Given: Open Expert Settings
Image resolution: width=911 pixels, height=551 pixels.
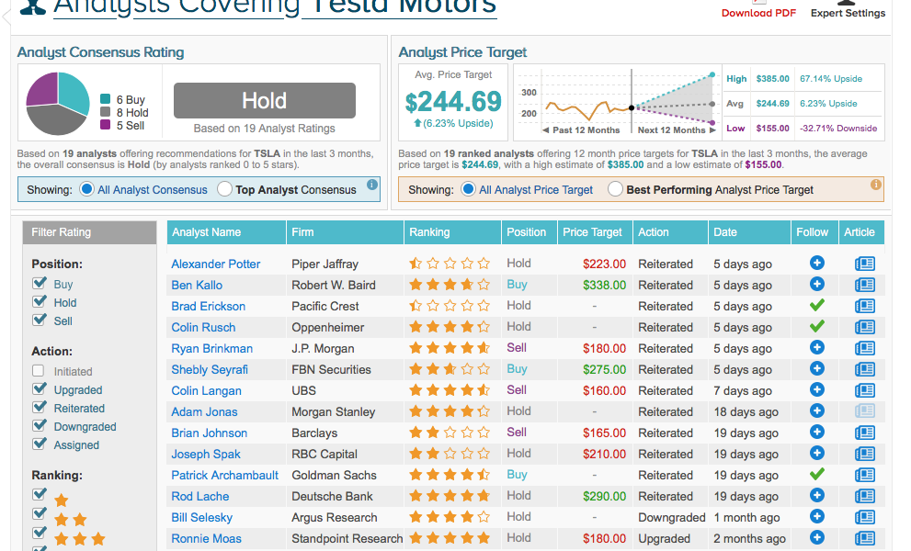Looking at the screenshot, I should click(848, 13).
